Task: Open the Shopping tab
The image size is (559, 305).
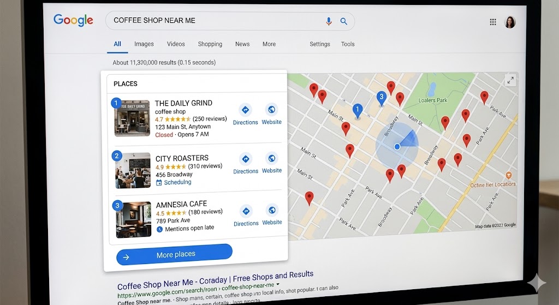Action: click(210, 44)
